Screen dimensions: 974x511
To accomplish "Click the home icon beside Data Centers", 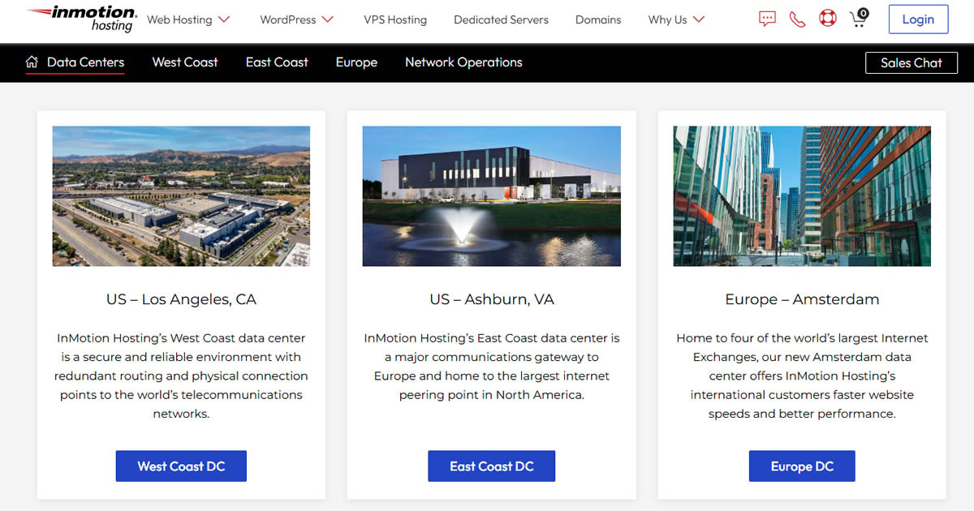I will pyautogui.click(x=32, y=62).
